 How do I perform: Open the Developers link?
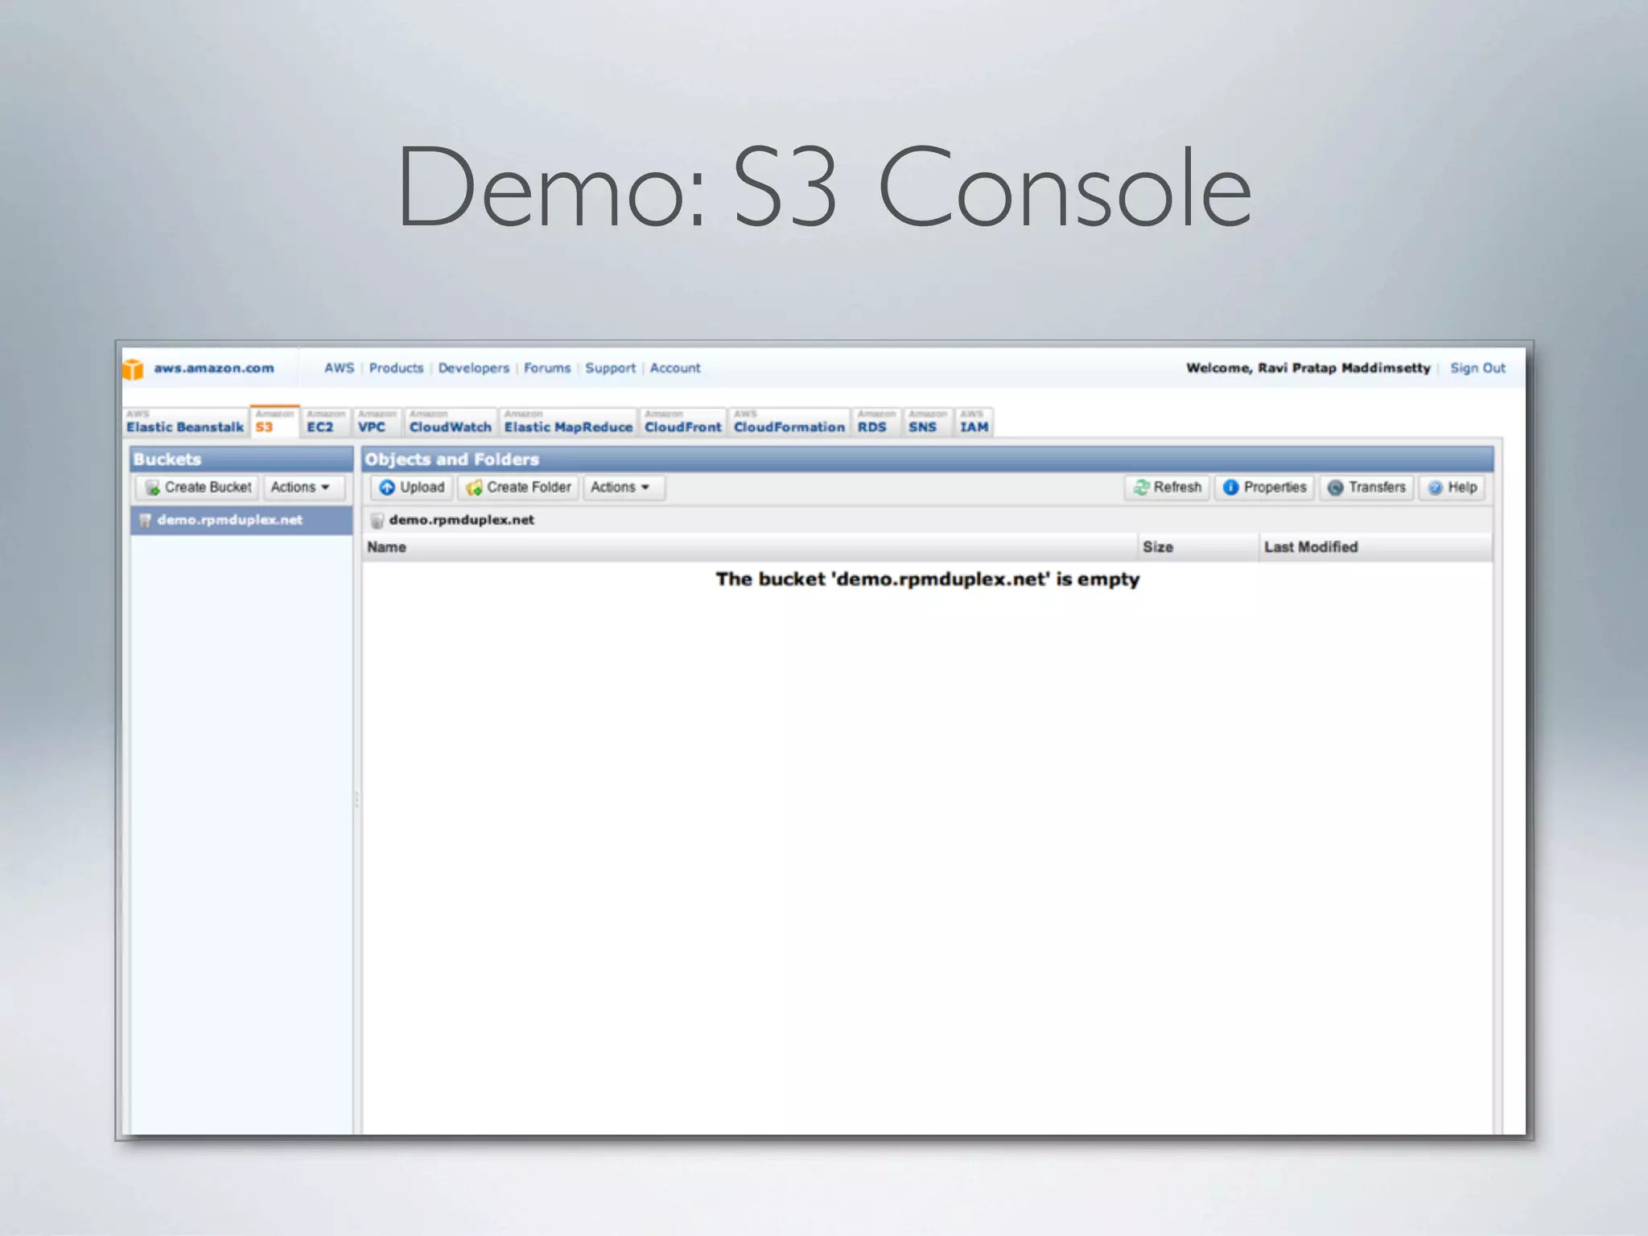[473, 369]
